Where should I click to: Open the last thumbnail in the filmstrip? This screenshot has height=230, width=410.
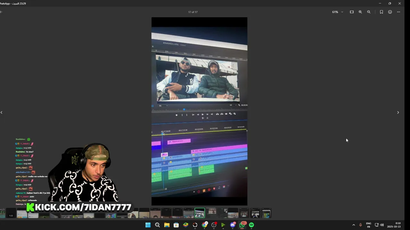(266, 213)
